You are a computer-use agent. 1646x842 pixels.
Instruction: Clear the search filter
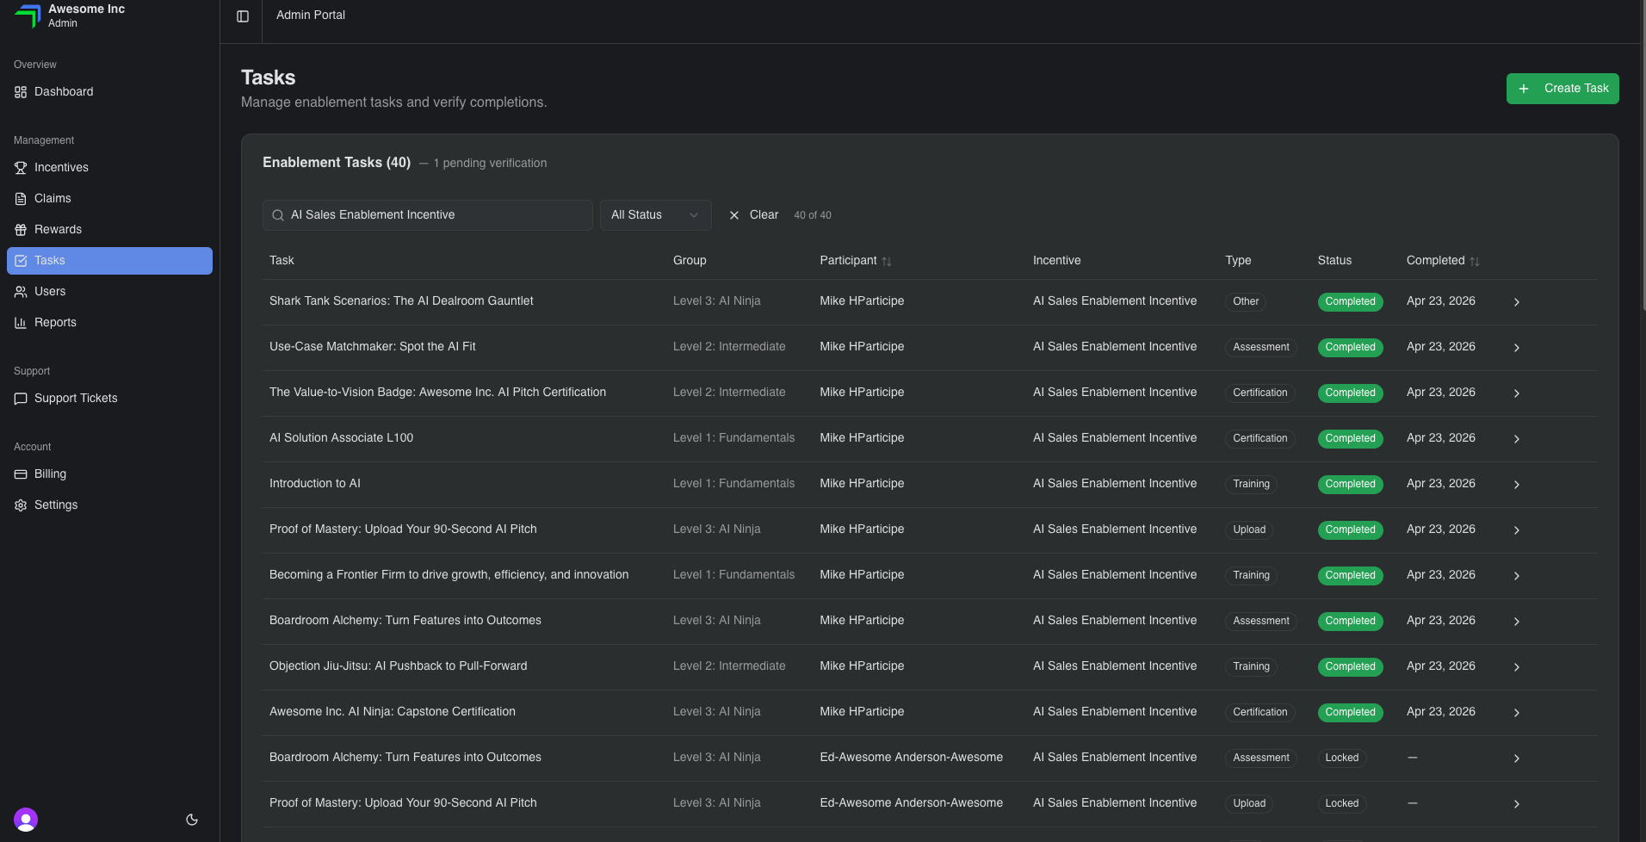click(x=753, y=215)
